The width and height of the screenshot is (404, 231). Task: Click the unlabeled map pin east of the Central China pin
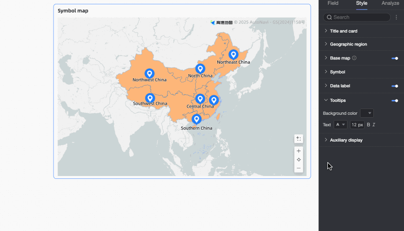(213, 100)
